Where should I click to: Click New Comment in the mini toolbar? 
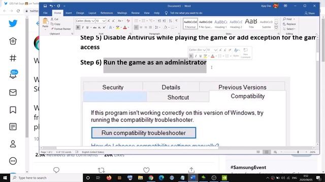[x=246, y=53]
